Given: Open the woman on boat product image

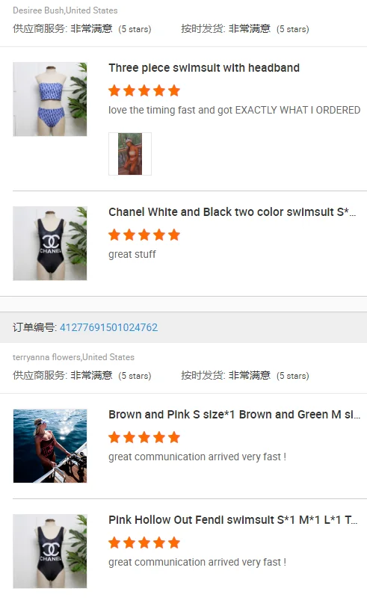Looking at the screenshot, I should click(50, 446).
